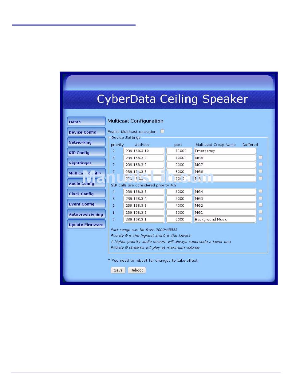
Task: Toggle Buffered for MG4 row
Action: pyautogui.click(x=261, y=191)
